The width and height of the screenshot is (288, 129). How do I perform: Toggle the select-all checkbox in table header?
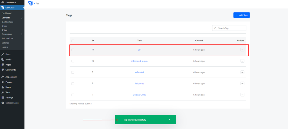[73, 41]
